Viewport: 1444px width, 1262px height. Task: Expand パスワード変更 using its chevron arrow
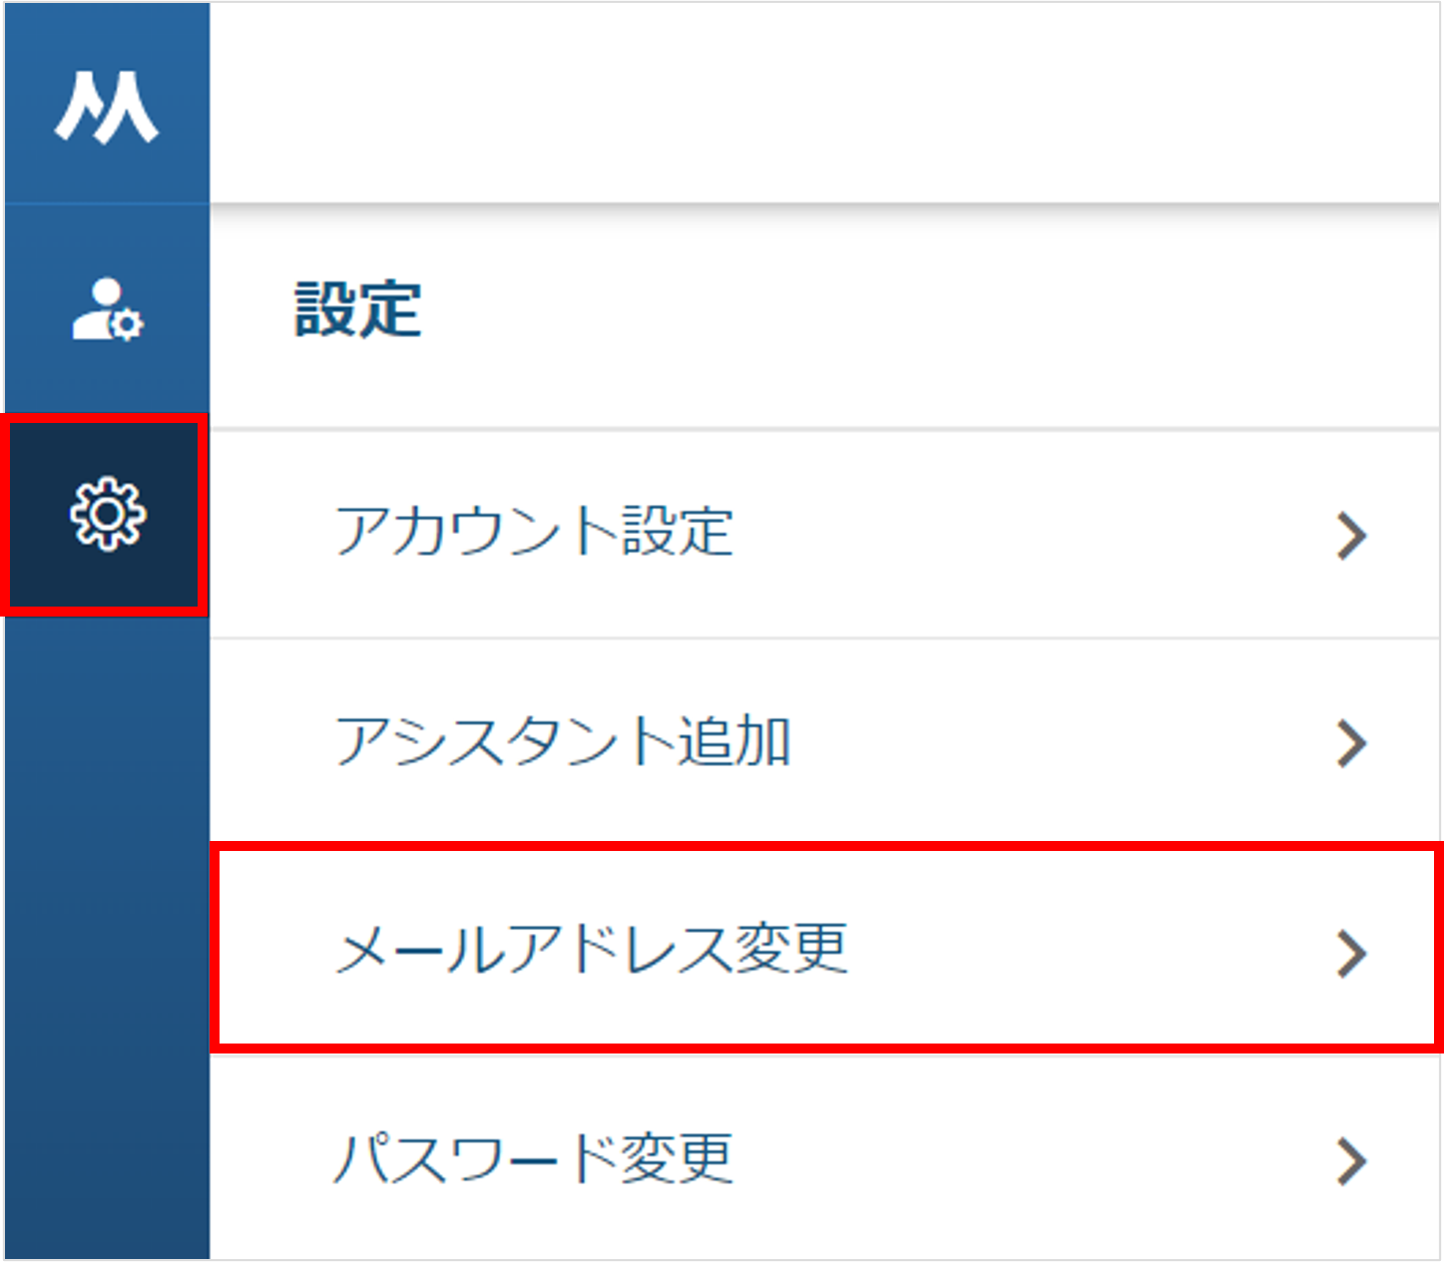coord(1351,1161)
